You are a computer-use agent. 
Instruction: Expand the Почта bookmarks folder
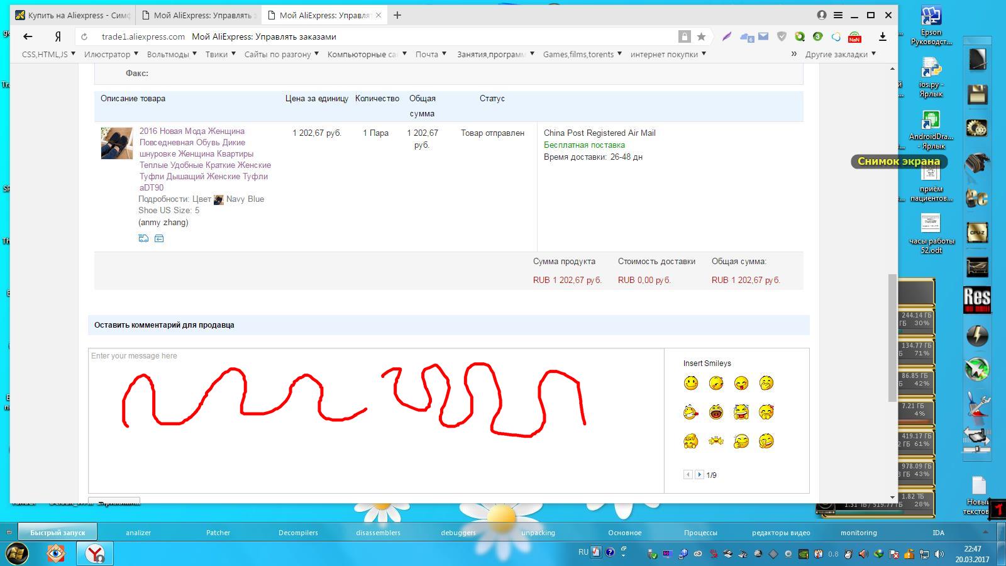coord(431,54)
